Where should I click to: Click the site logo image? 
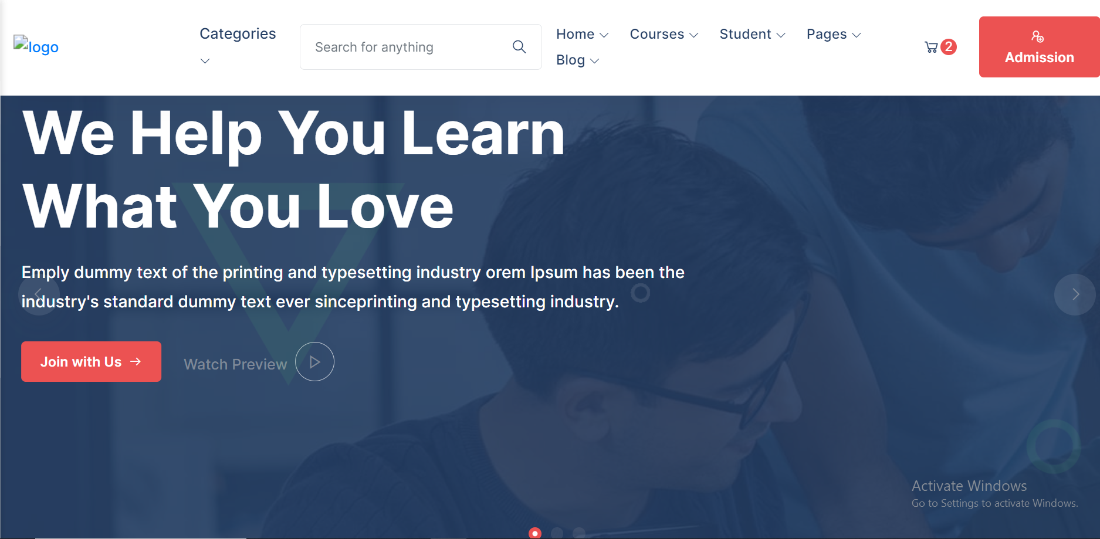pos(36,46)
